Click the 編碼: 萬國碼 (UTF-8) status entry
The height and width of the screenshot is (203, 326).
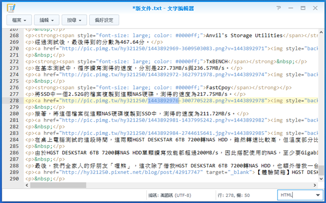(x=170, y=195)
